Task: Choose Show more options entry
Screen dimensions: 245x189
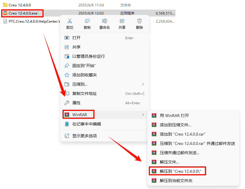Action: (105, 136)
